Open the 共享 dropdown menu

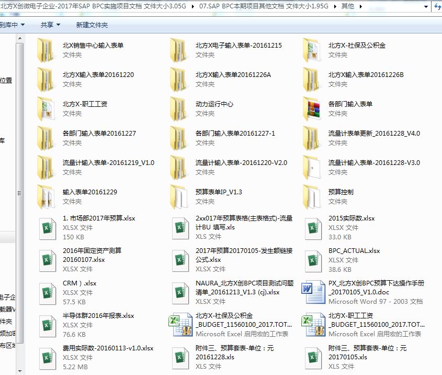[50, 25]
